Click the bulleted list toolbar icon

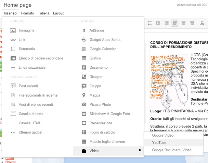pos(150,23)
